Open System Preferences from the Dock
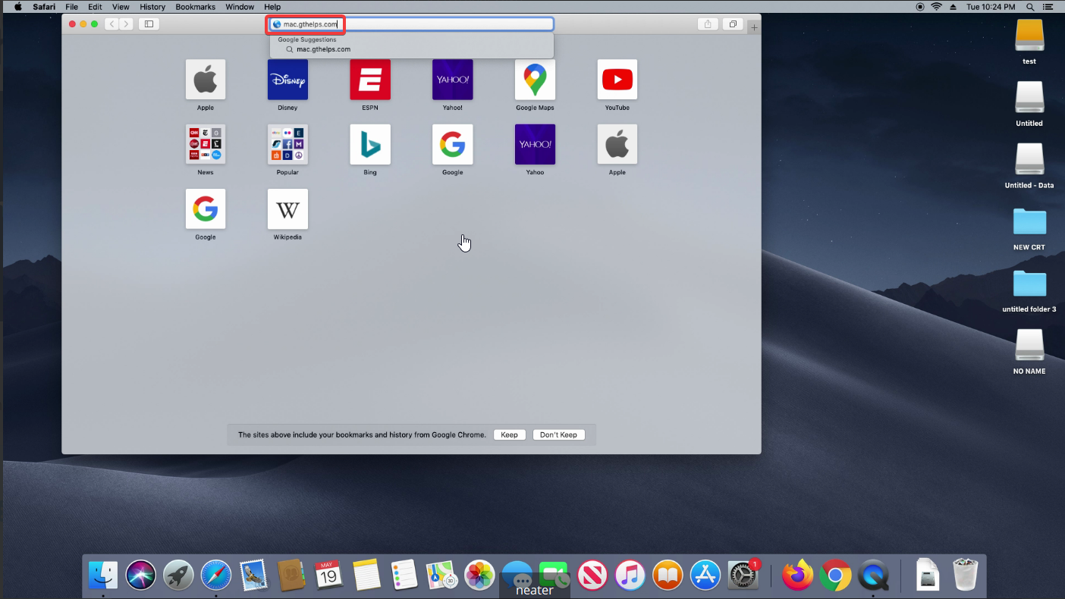Screen dimensions: 1065x599 pyautogui.click(x=743, y=576)
